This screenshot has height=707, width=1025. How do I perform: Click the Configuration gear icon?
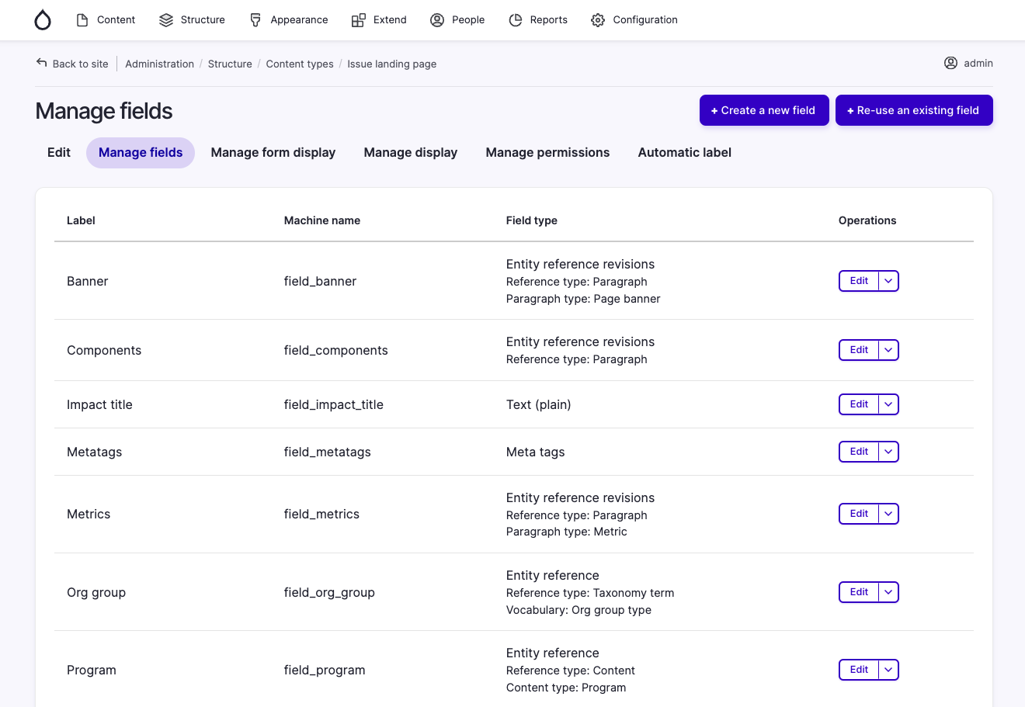598,20
